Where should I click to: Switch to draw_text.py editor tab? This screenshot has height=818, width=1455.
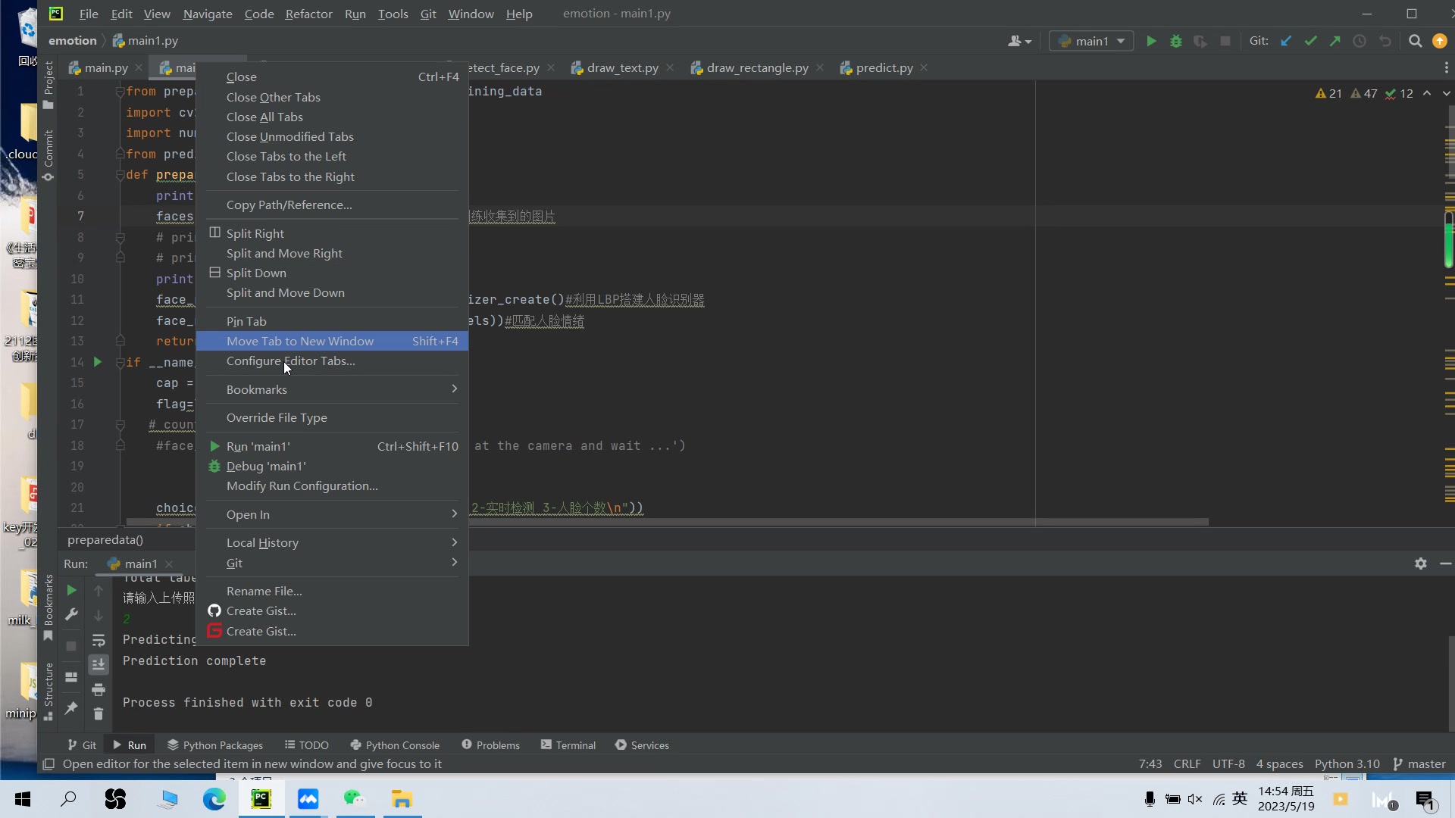click(x=621, y=68)
